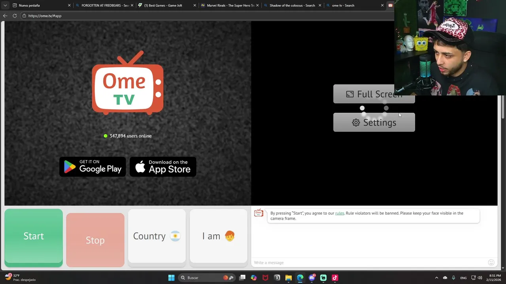
Task: Close the Nueva pestaña tab
Action: point(69,6)
